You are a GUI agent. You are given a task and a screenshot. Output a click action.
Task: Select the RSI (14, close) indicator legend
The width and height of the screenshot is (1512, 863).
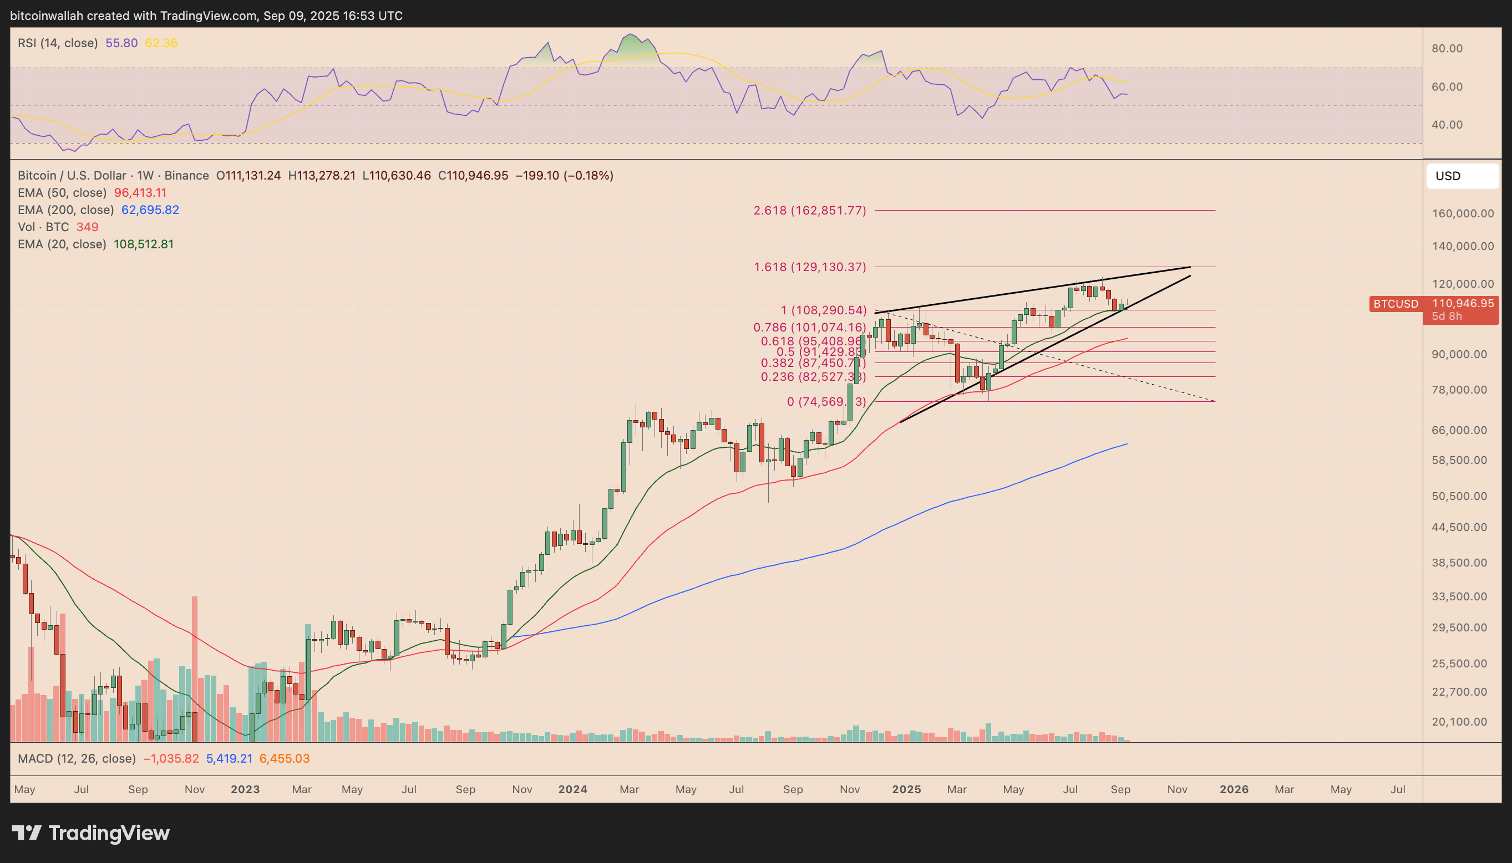tap(58, 43)
